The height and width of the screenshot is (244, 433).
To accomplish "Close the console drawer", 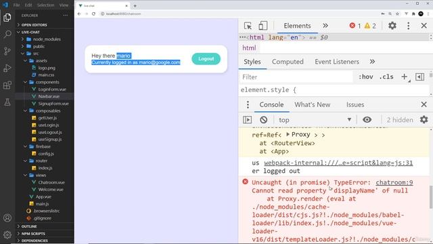I will pyautogui.click(x=424, y=104).
